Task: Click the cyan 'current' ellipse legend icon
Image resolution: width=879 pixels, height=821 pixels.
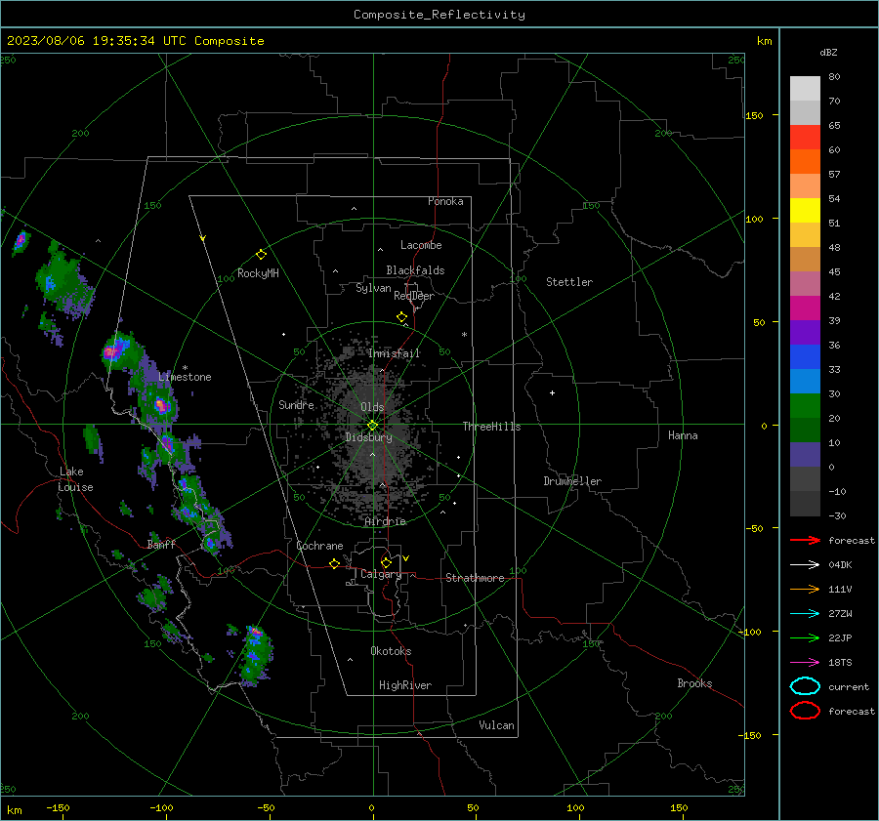Action: [805, 686]
